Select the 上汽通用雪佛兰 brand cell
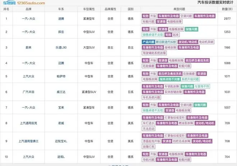237x166 pixels. pos(28,141)
